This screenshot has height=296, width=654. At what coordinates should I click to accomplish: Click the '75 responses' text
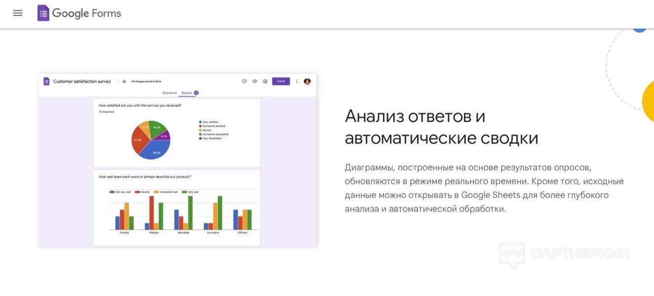106,112
